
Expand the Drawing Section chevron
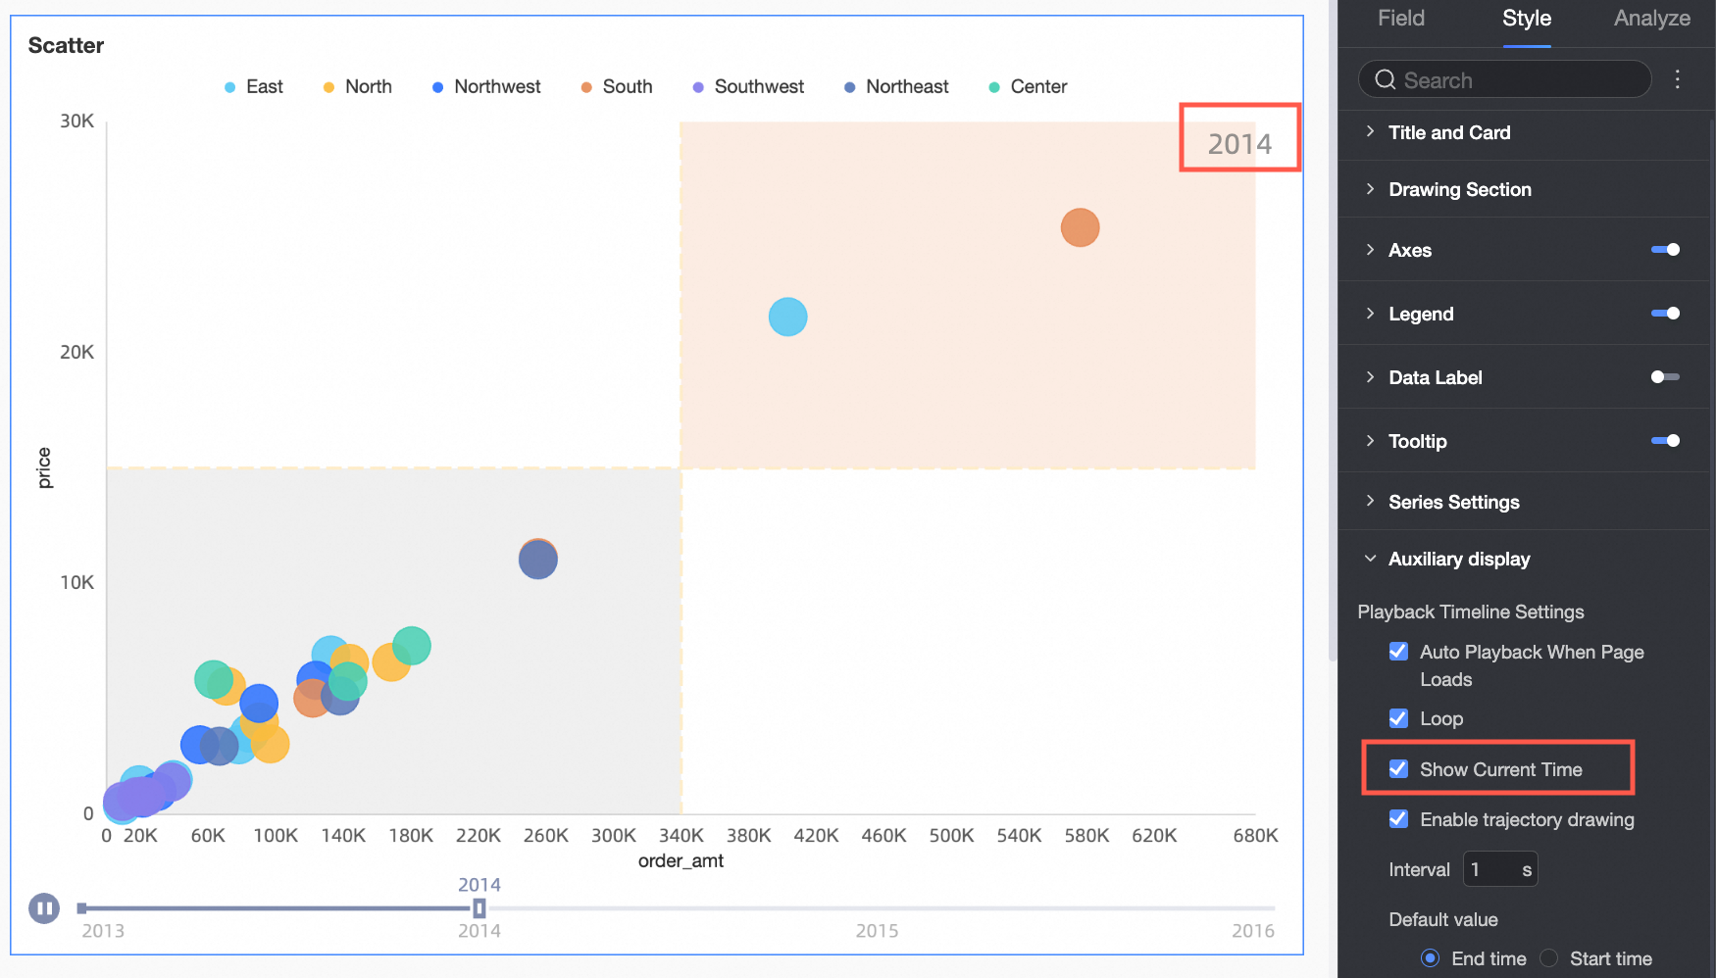tap(1370, 189)
